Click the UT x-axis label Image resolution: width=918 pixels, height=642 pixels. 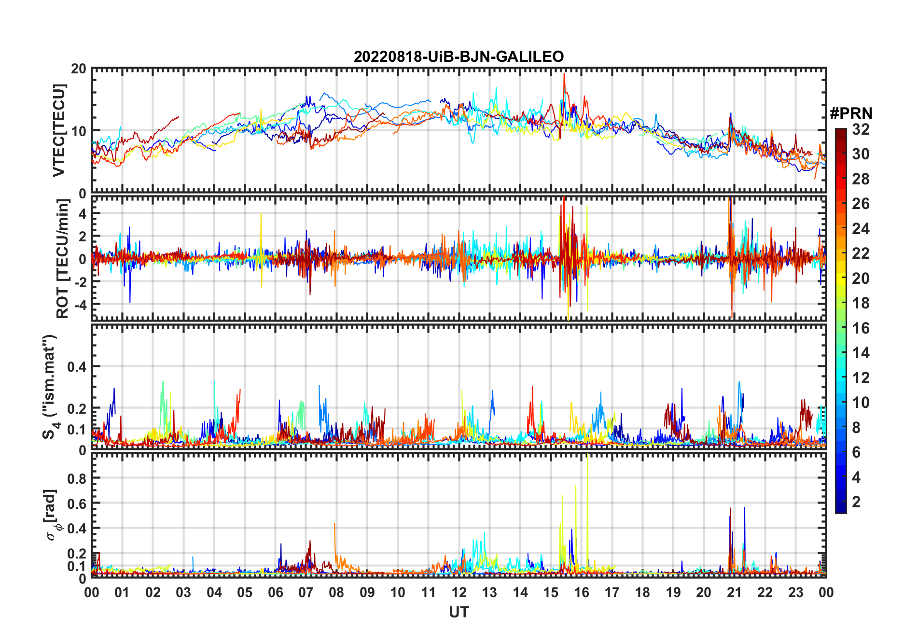pos(459,613)
